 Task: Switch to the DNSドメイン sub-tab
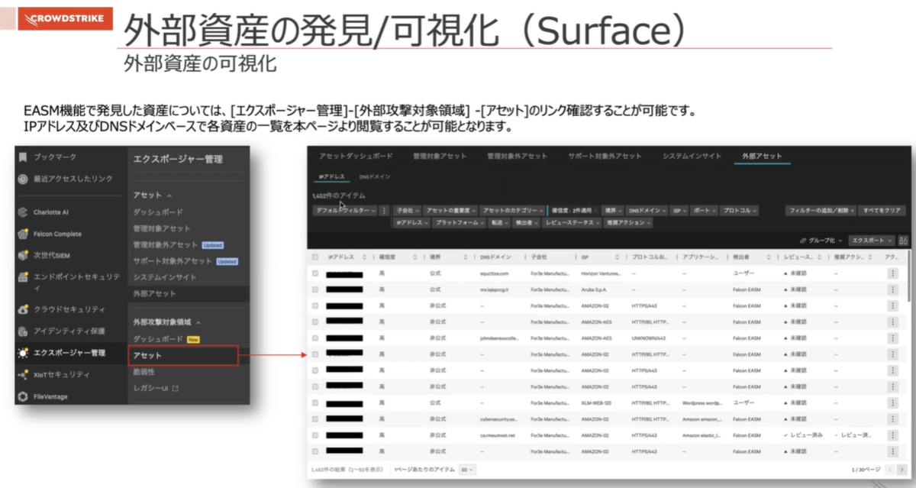pyautogui.click(x=375, y=176)
